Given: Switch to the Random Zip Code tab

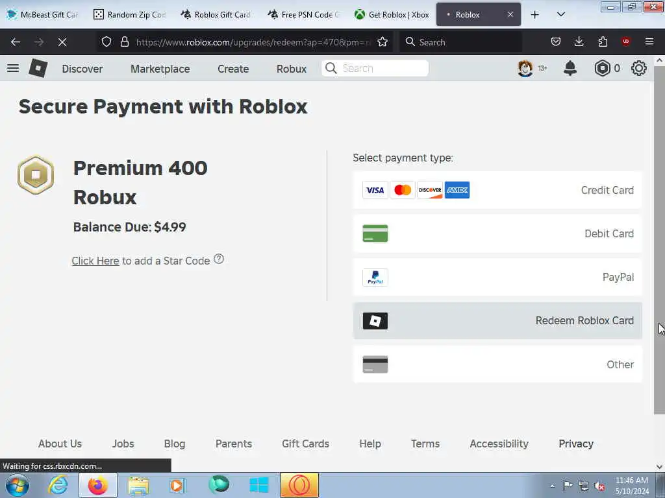Looking at the screenshot, I should tap(130, 14).
